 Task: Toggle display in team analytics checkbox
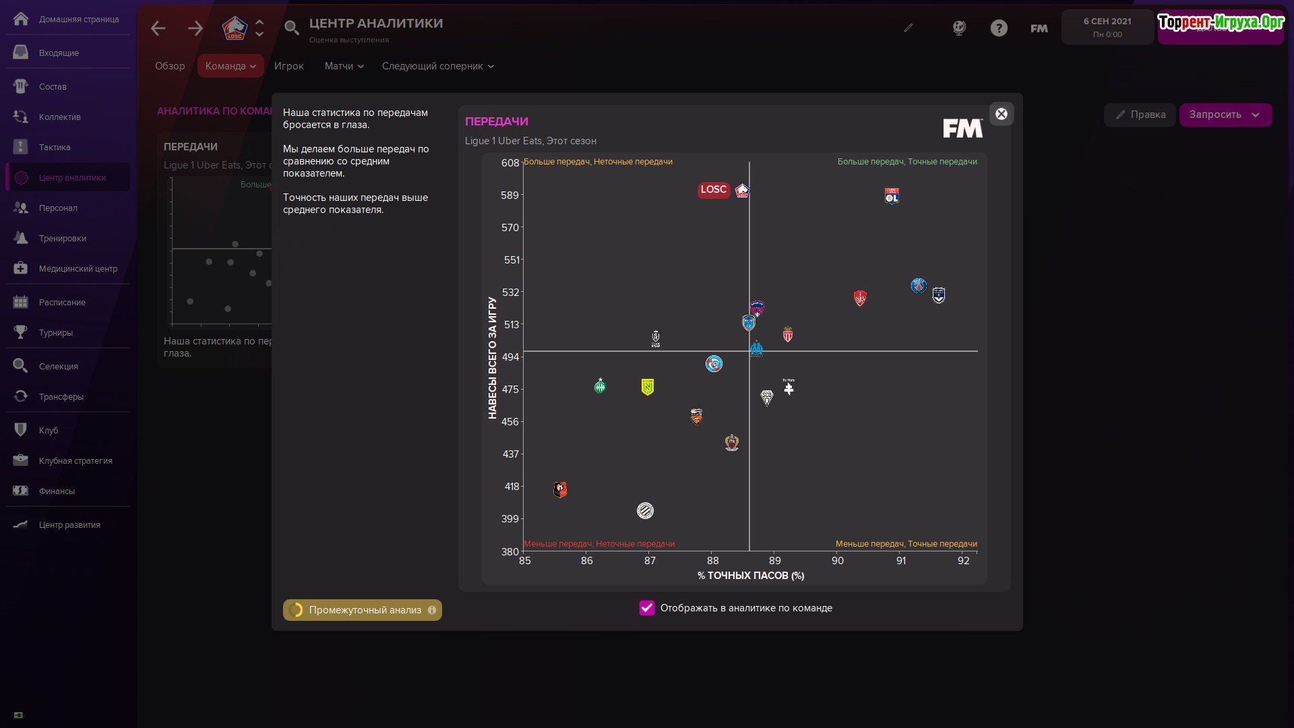(x=647, y=608)
